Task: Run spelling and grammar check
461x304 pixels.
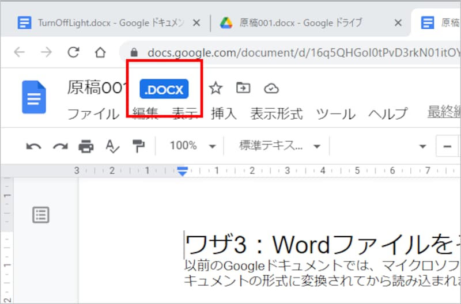Action: point(112,146)
